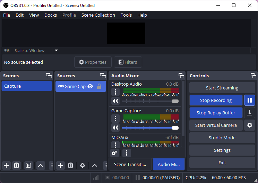The height and width of the screenshot is (183, 258).
Task: Open virtual camera settings gear icon
Action: [250, 125]
